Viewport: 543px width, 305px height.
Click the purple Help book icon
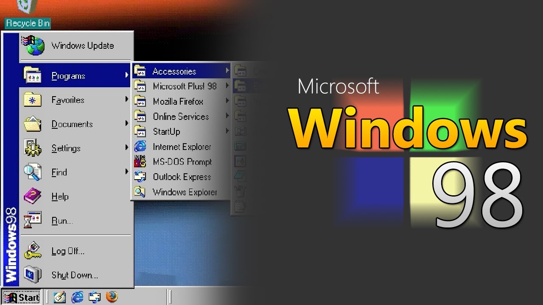(33, 196)
